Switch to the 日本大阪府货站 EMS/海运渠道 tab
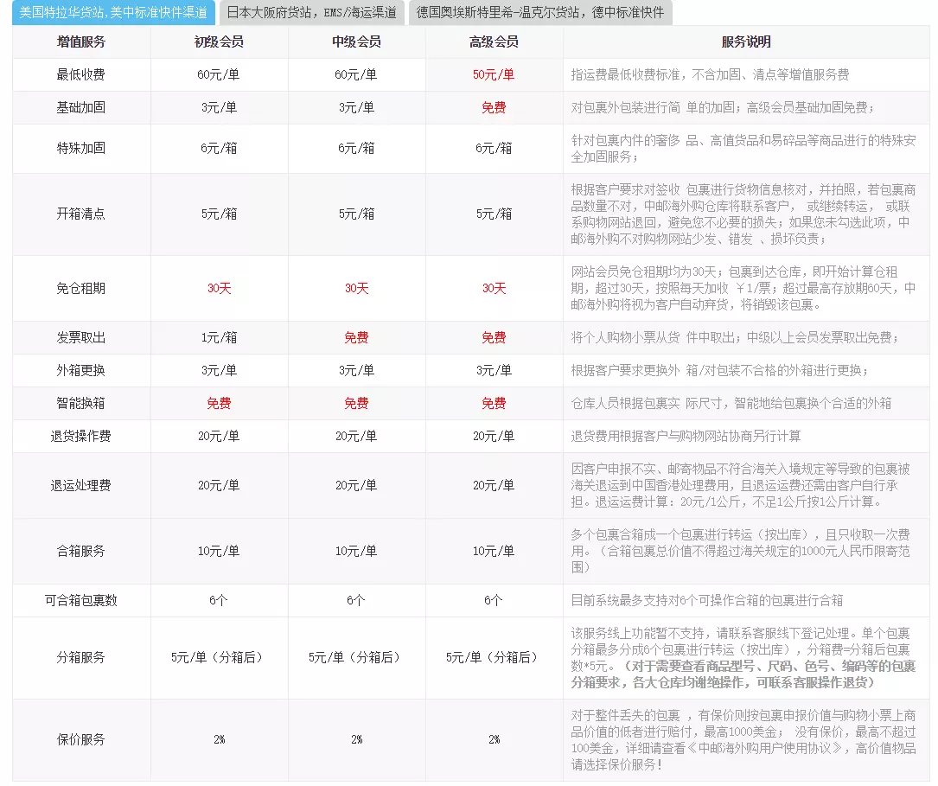The width and height of the screenshot is (938, 786). point(312,13)
